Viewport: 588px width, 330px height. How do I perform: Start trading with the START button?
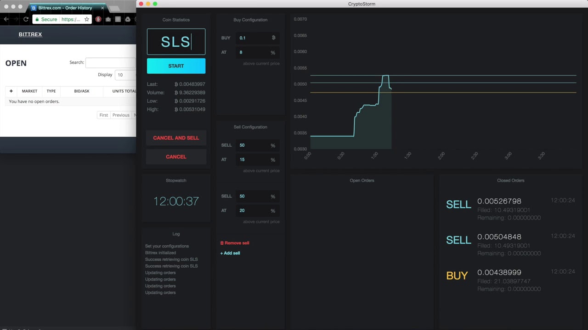click(176, 66)
